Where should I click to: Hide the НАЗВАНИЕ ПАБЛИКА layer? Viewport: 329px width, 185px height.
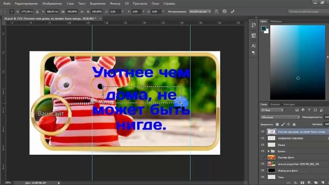(263, 138)
